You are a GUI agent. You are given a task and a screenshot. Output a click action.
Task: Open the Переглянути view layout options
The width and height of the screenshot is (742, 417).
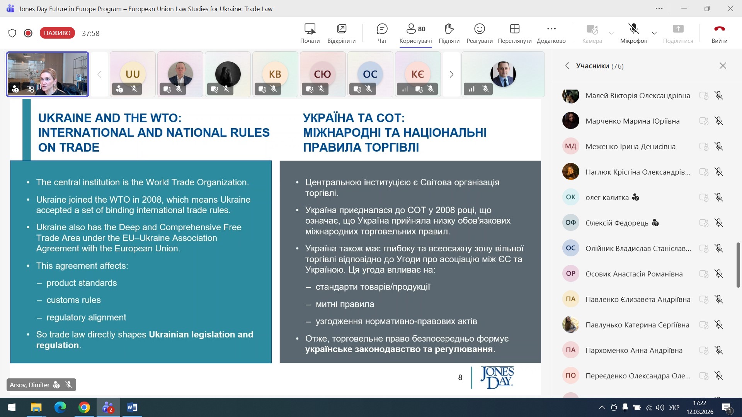point(514,33)
